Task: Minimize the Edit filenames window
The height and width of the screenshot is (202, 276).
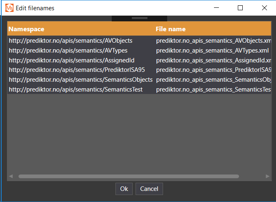Action: [x=217, y=8]
